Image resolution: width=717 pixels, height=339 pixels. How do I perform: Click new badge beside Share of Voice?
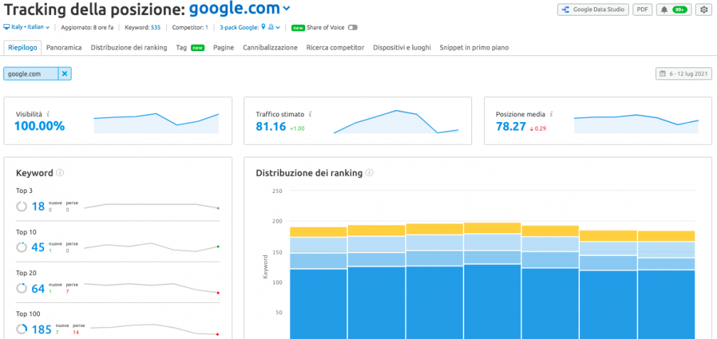[x=298, y=28]
